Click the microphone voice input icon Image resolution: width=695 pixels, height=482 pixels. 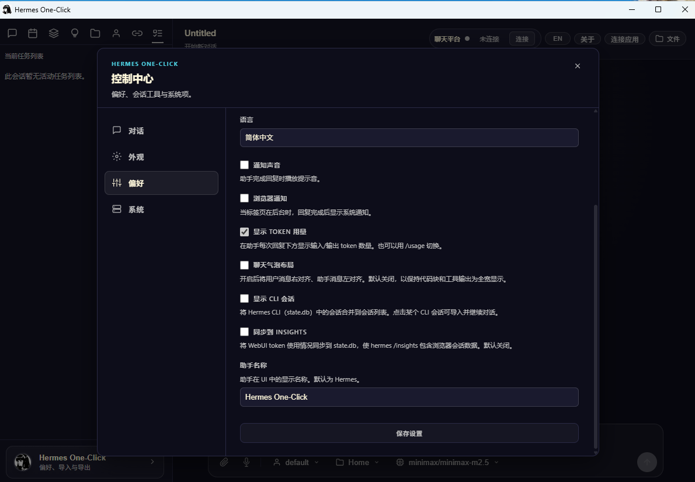[246, 462]
